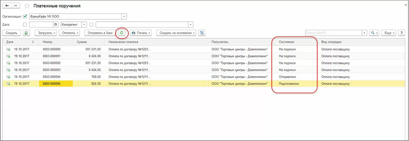Focus the Поиск (Ctrl+F) search field

(x=333, y=33)
